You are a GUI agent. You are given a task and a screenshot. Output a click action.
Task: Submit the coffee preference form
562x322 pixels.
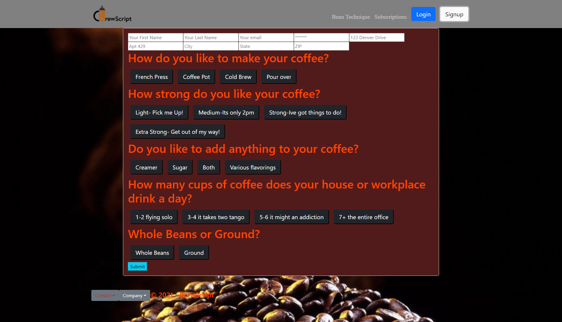click(137, 266)
